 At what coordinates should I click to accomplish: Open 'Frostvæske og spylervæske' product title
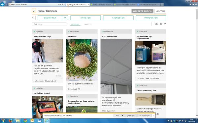coord(144,37)
